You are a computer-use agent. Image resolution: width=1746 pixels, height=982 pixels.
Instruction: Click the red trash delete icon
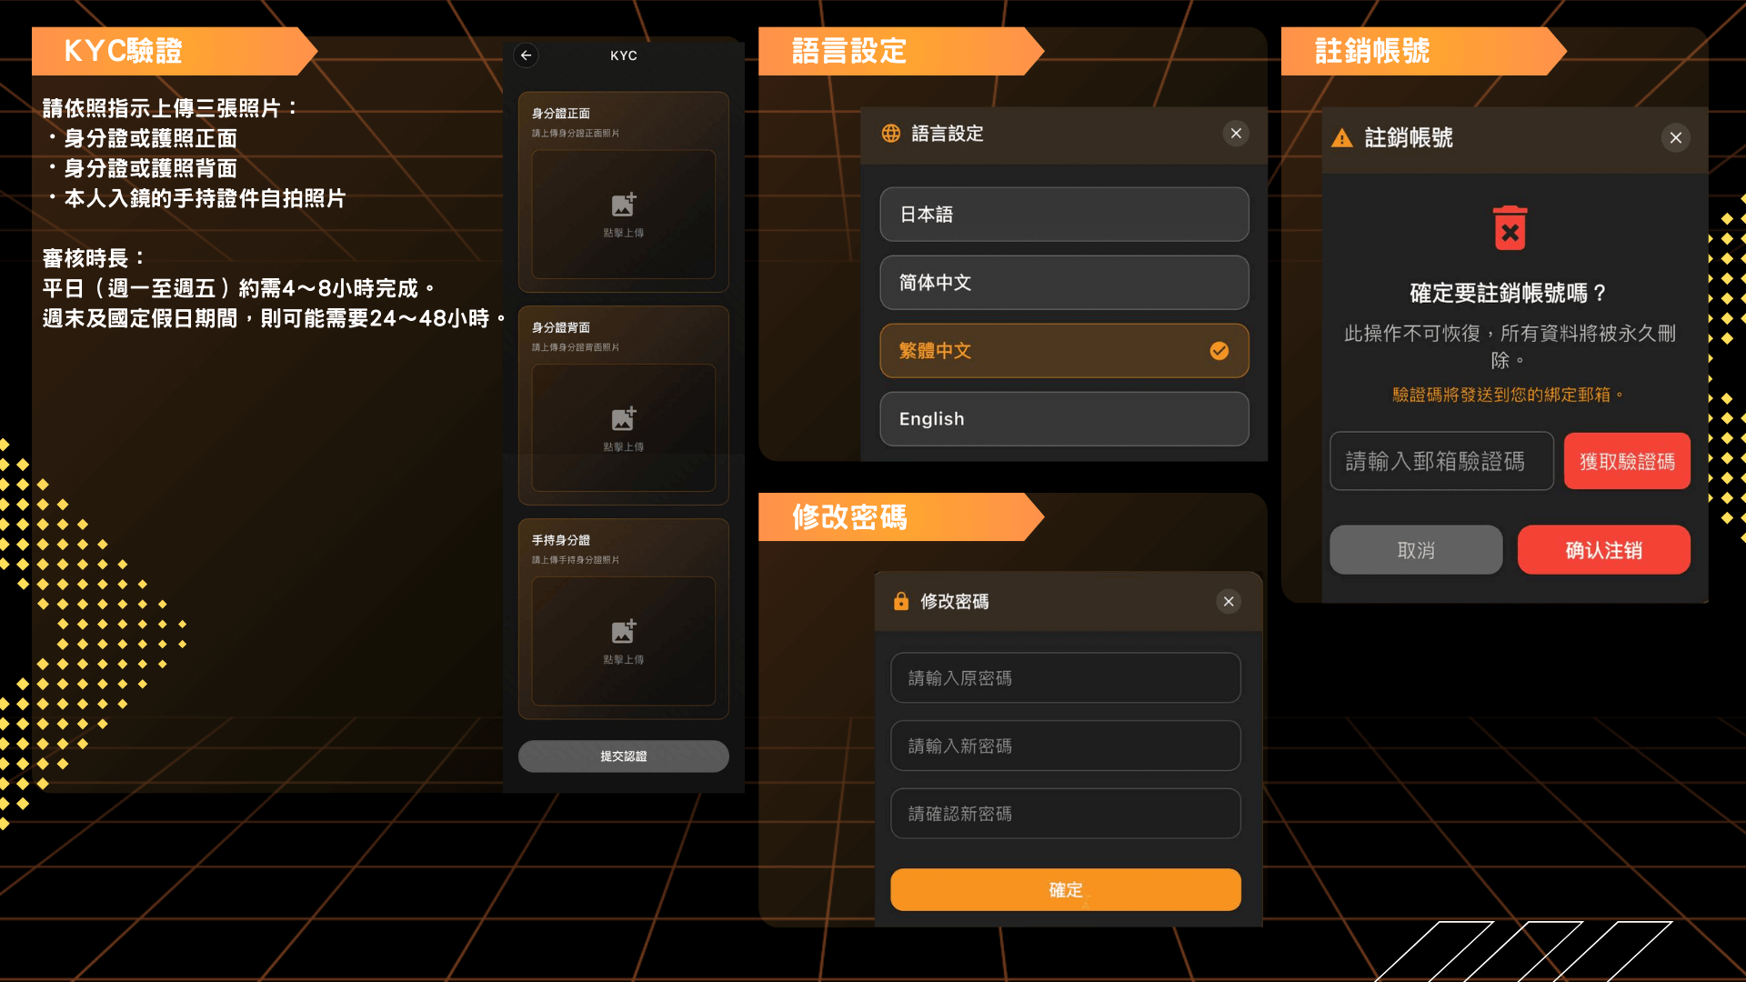(1510, 227)
